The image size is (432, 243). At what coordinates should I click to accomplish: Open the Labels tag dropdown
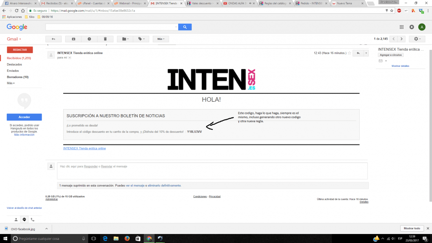tap(141, 39)
